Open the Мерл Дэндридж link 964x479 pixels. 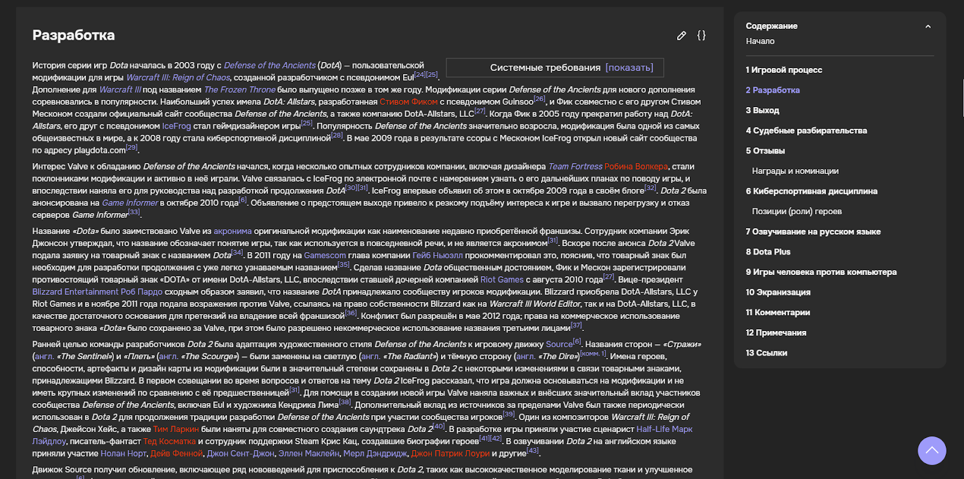375,454
